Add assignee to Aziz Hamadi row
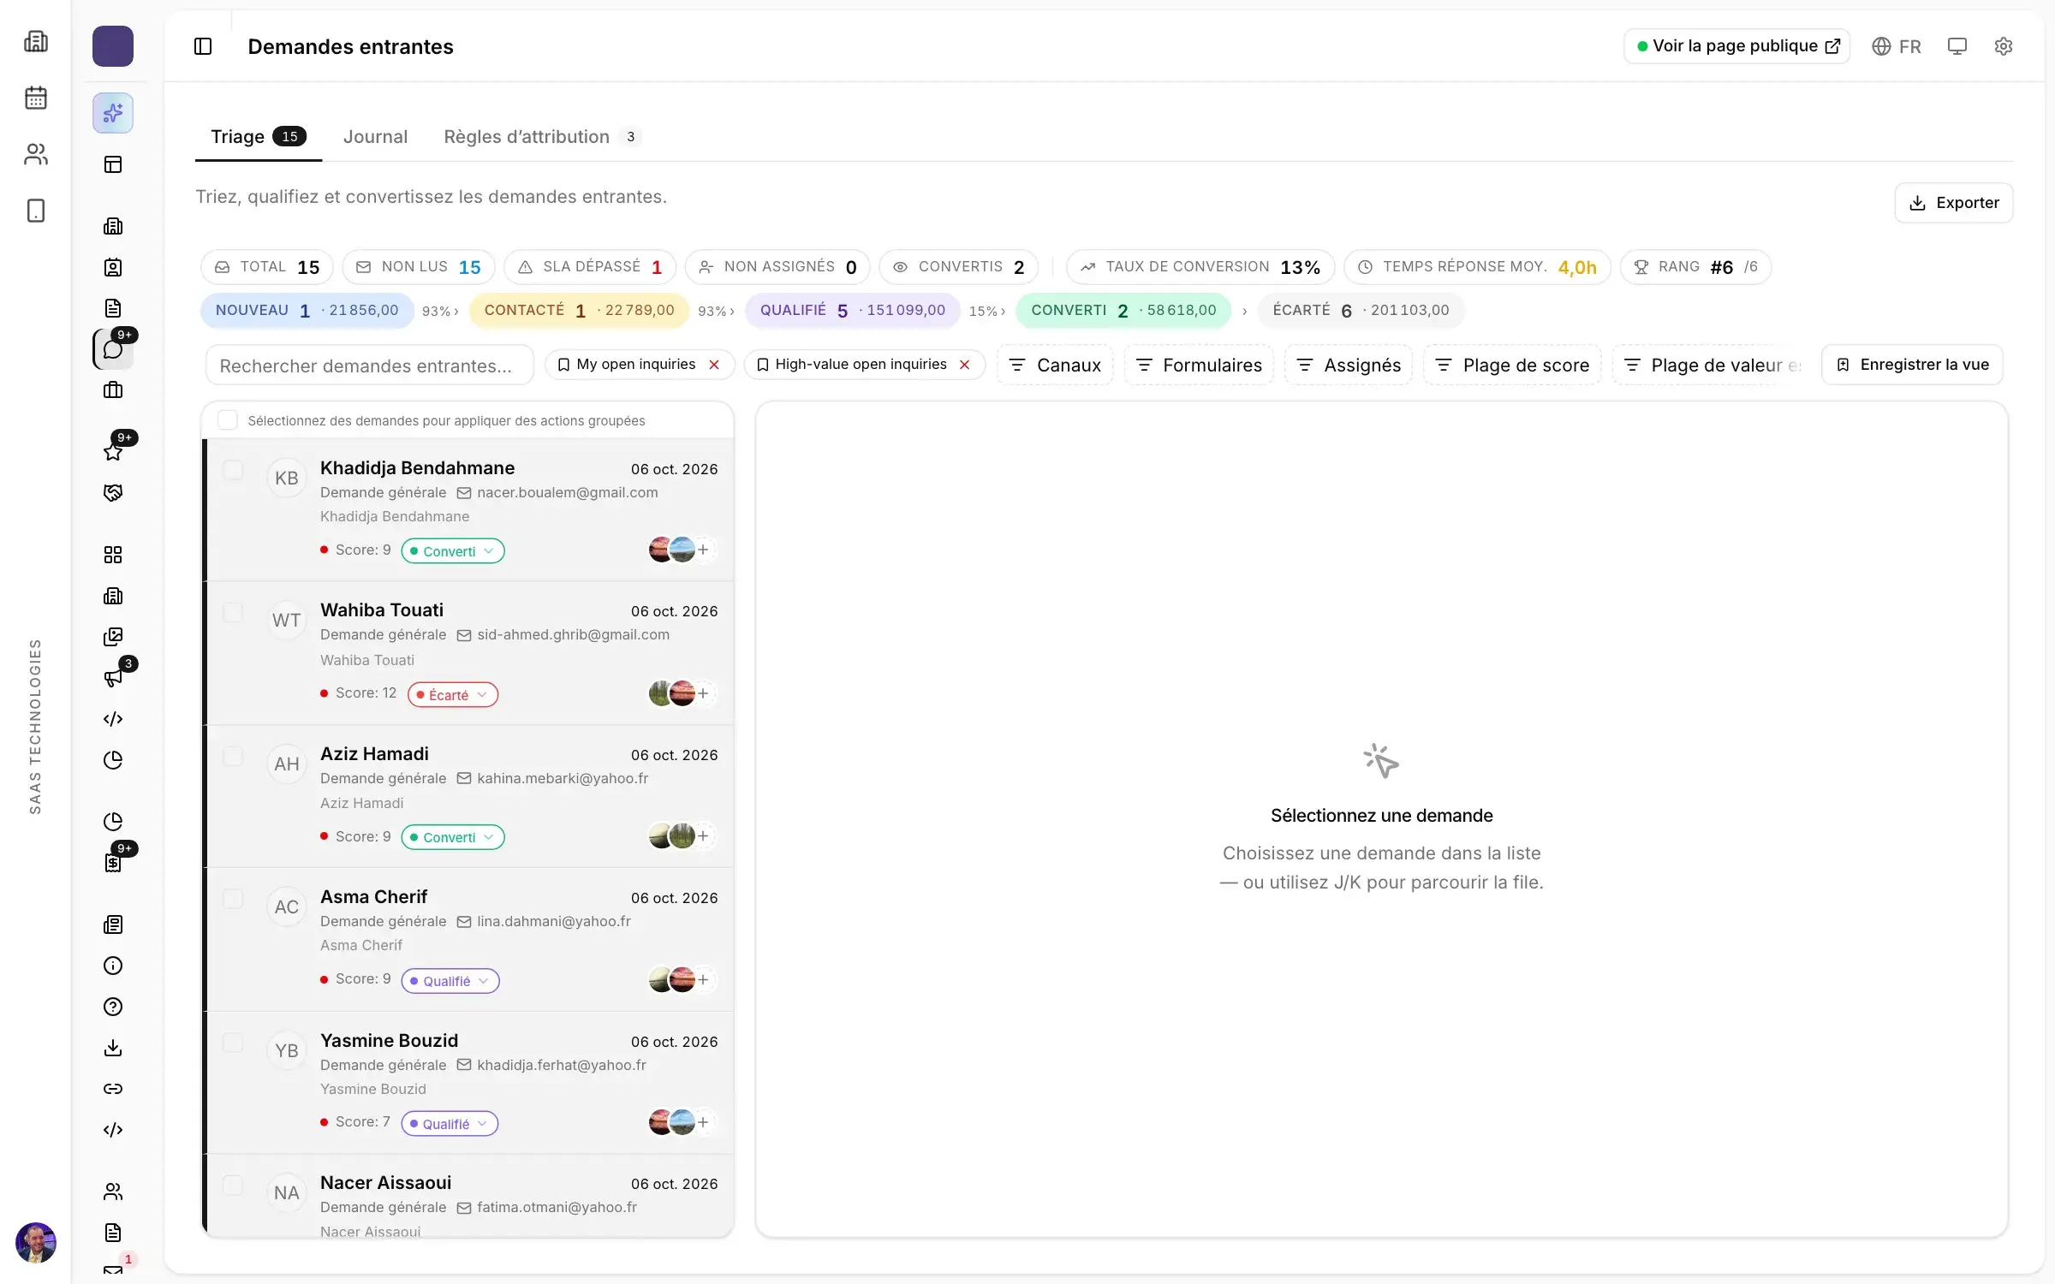2055x1284 pixels. [x=703, y=836]
